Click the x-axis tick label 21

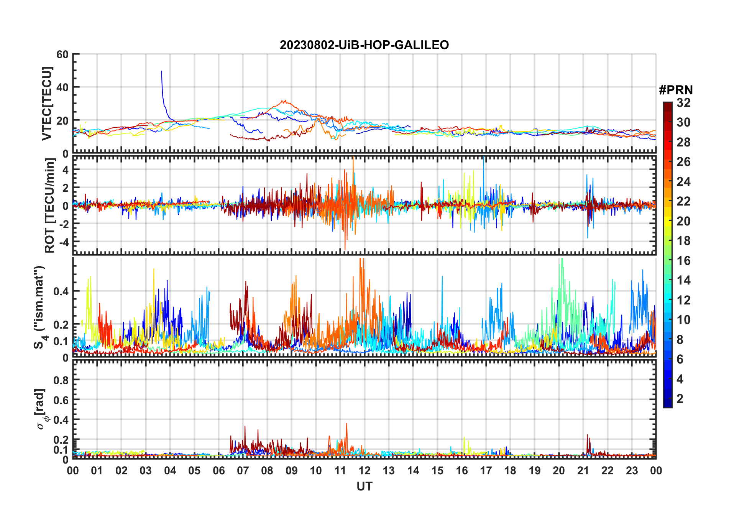point(583,471)
